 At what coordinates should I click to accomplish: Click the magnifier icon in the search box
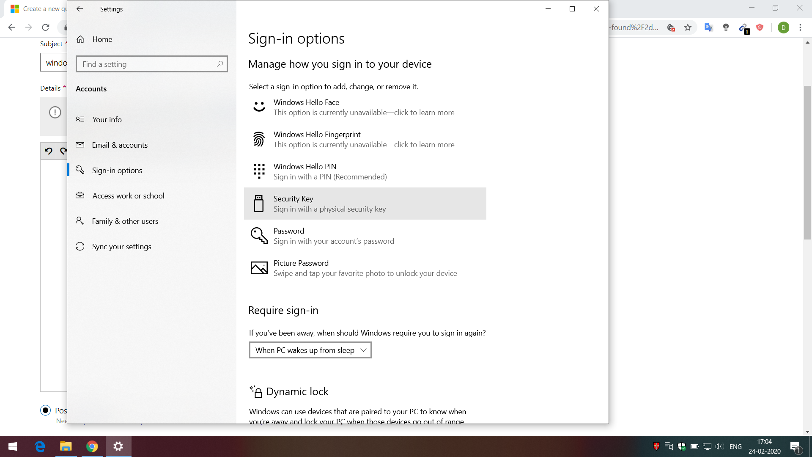point(220,64)
